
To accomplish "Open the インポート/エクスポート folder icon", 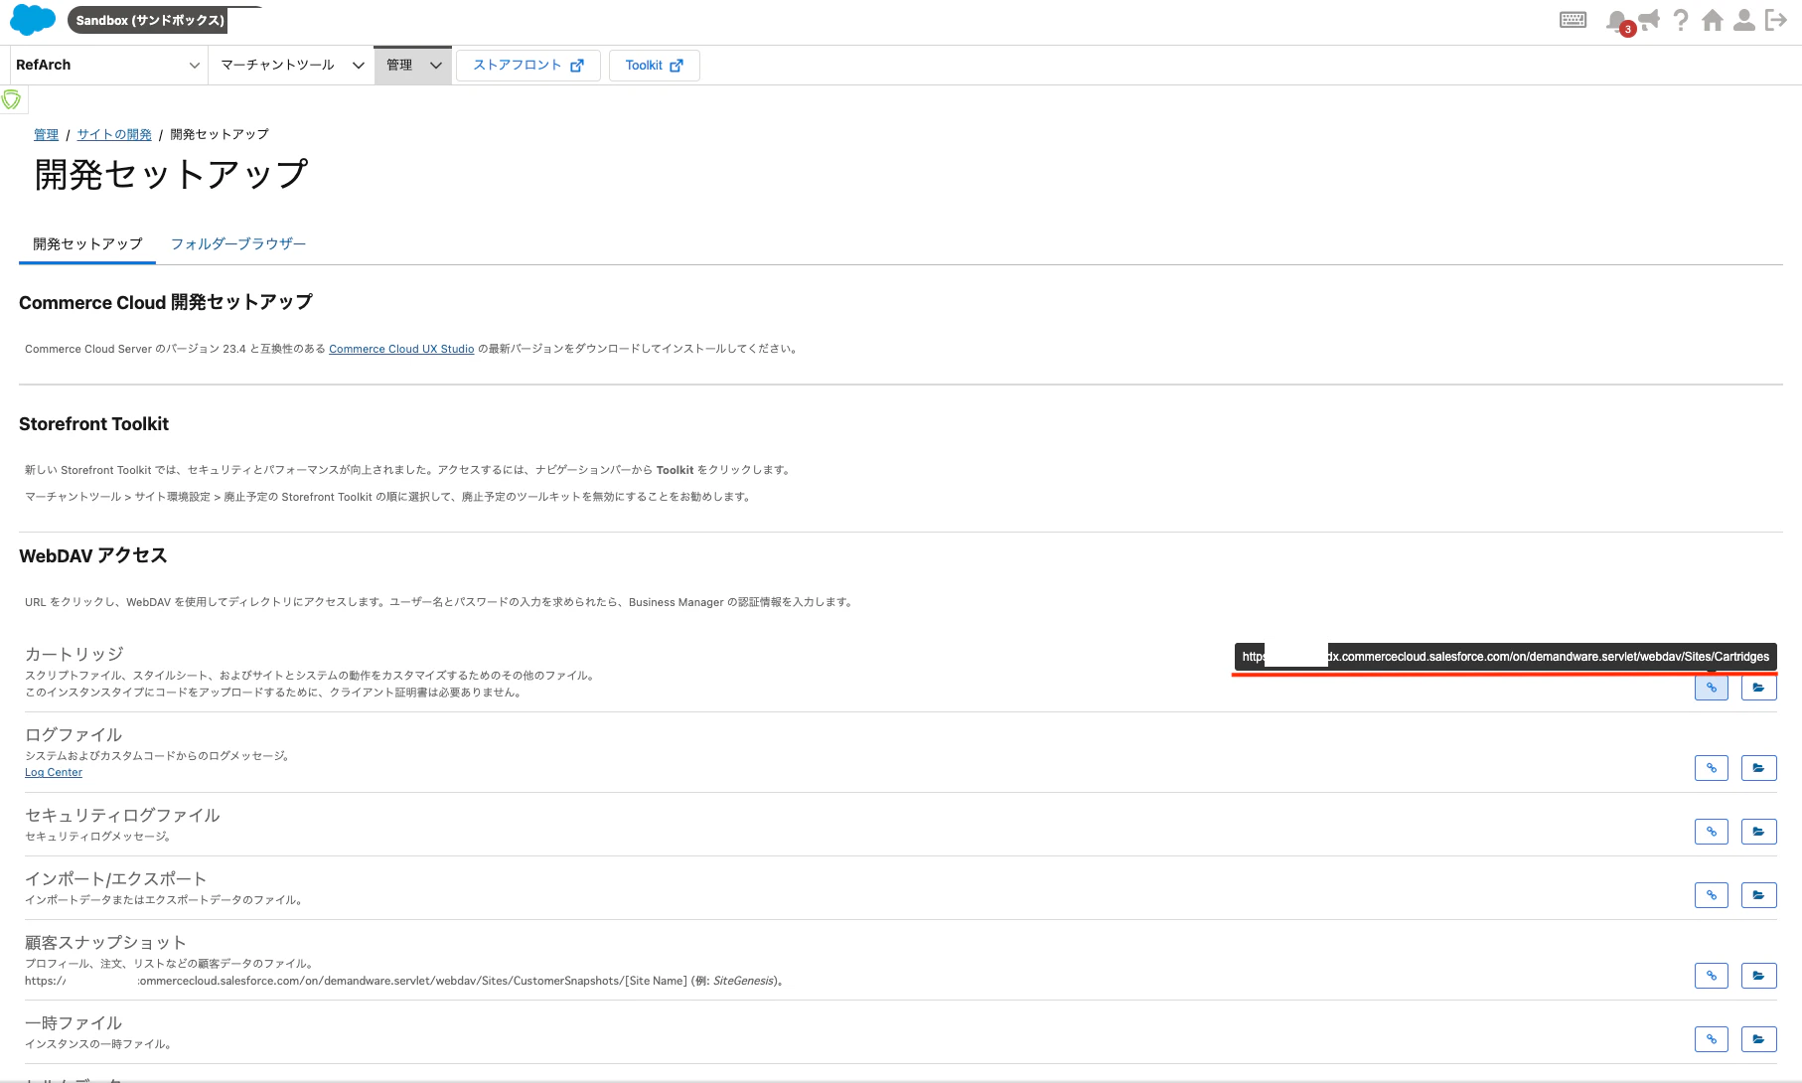I will [1759, 895].
